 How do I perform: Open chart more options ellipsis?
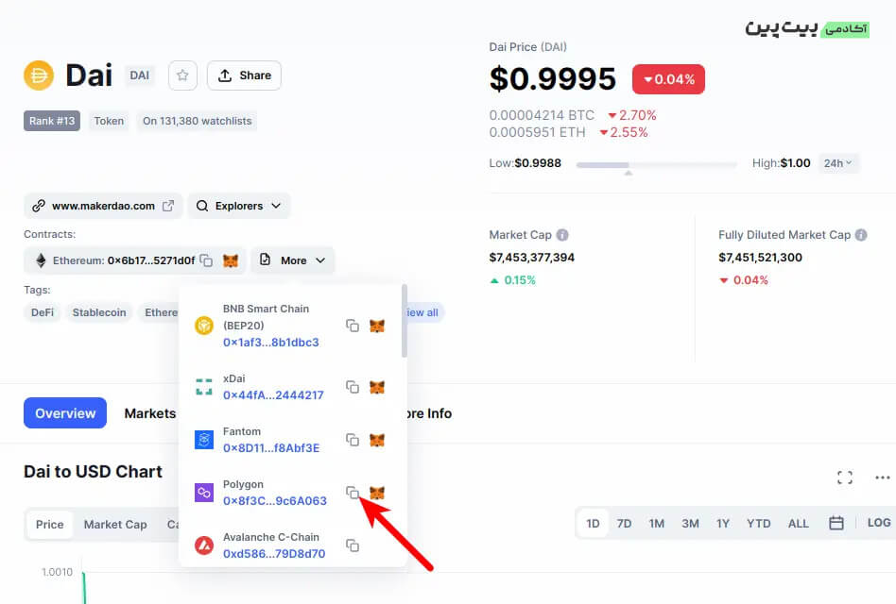click(x=882, y=478)
